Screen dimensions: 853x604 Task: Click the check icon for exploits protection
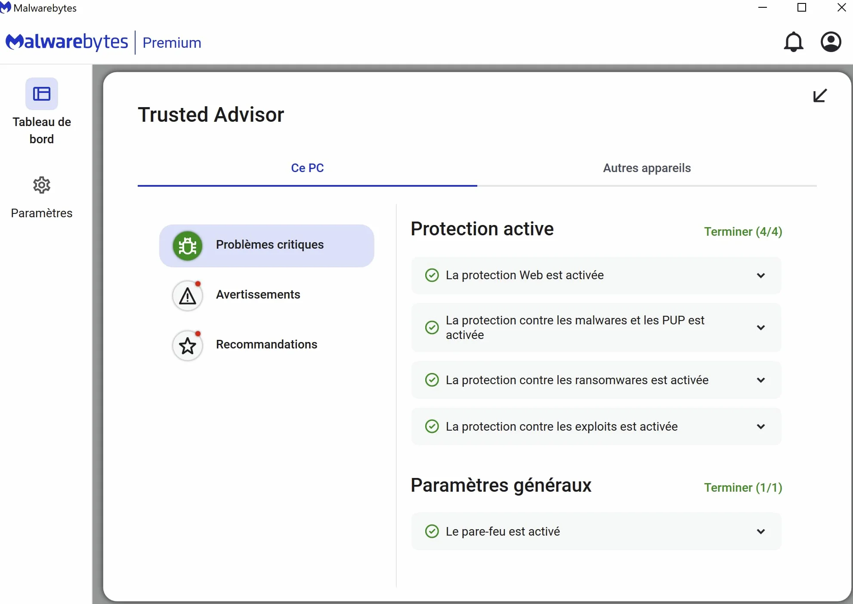(x=432, y=426)
